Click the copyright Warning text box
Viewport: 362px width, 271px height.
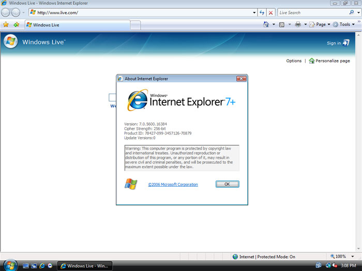point(182,158)
